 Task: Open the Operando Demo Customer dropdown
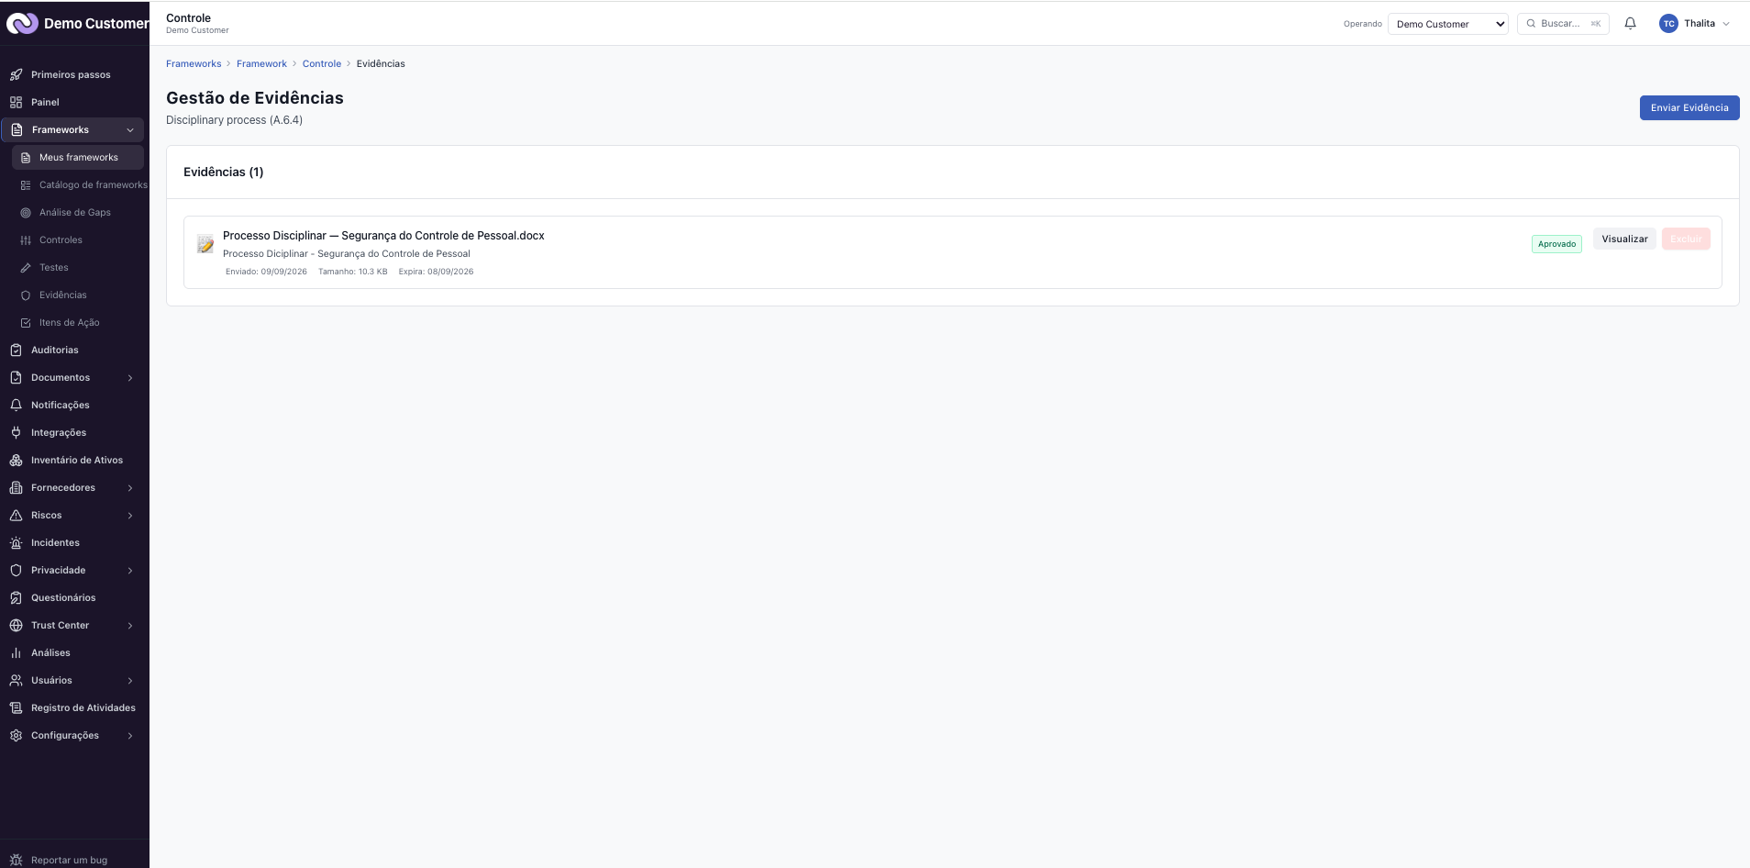coord(1448,24)
